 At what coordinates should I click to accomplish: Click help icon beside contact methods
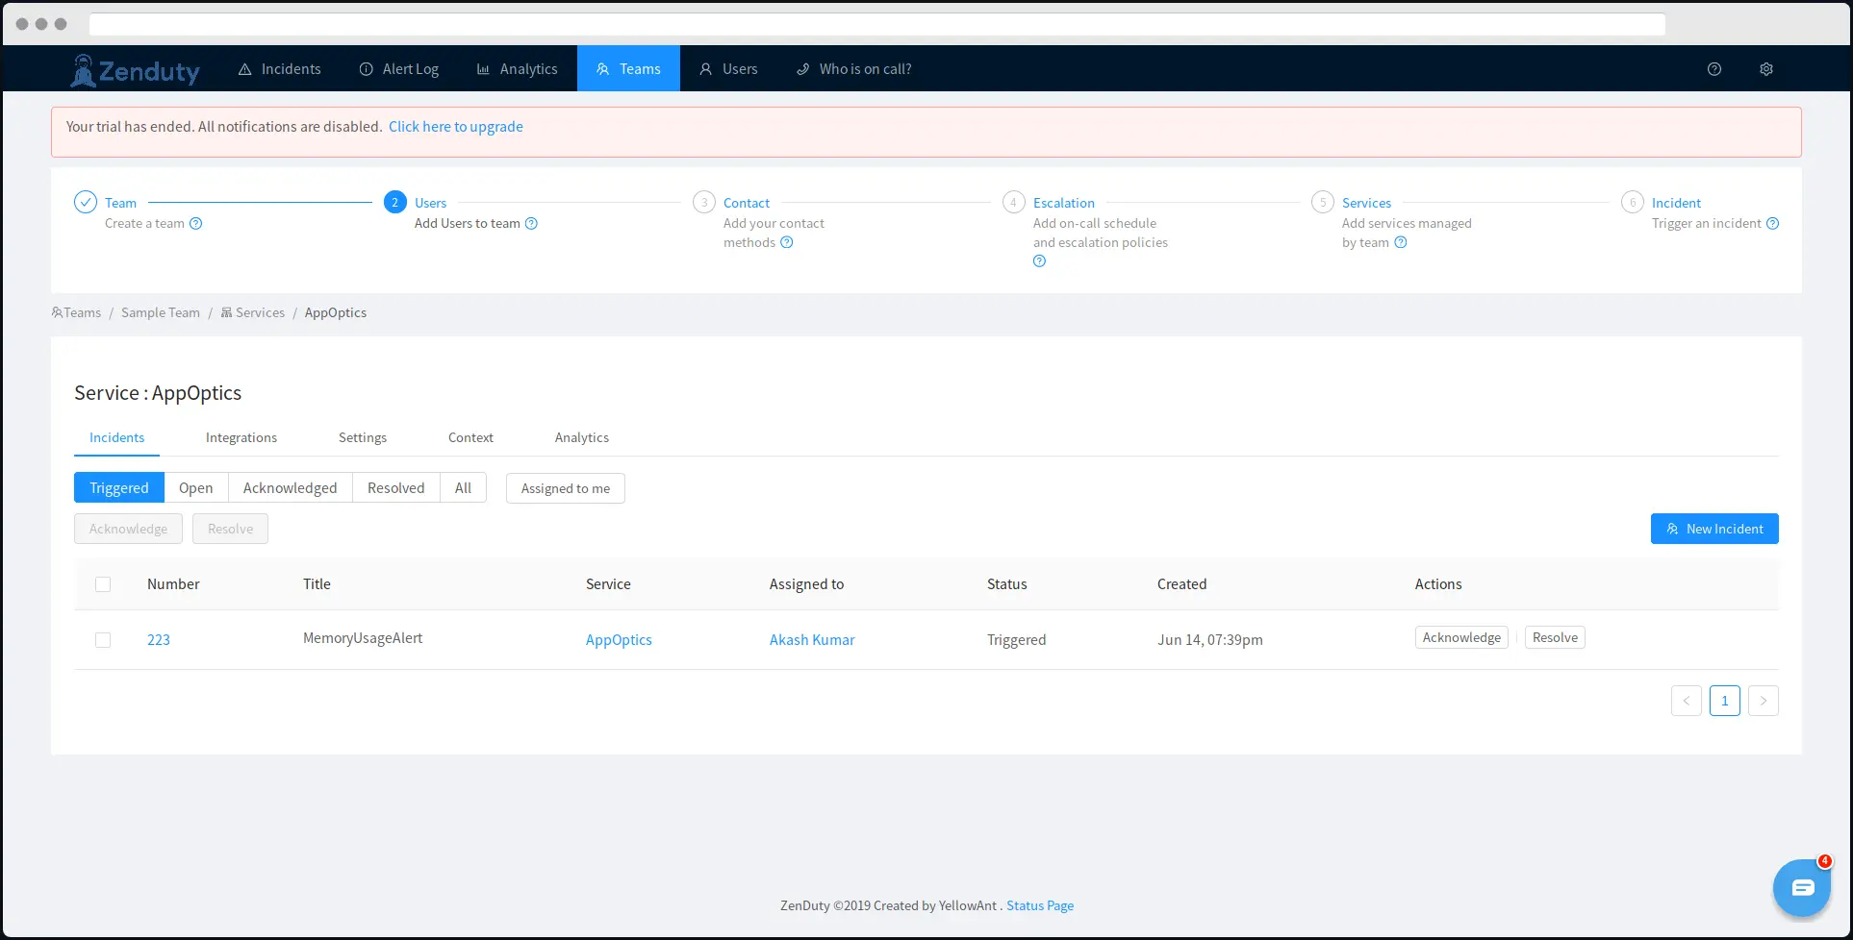787,242
